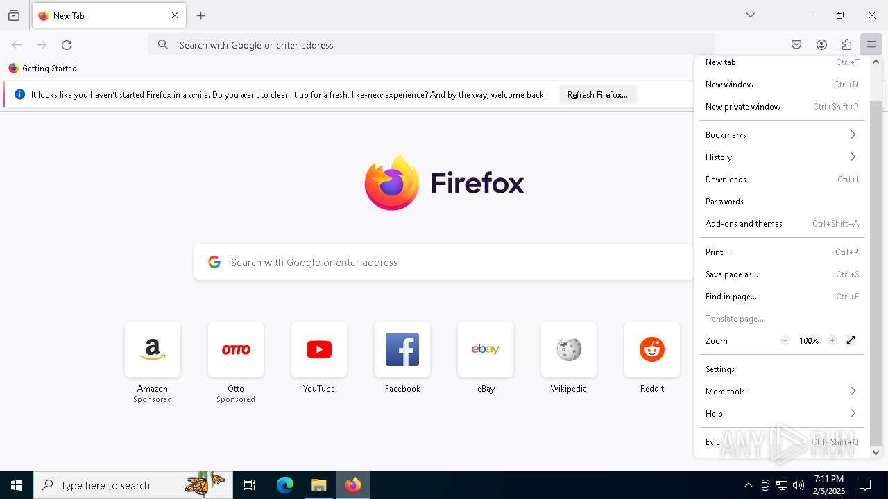Launch Microsoft Edge from taskbar
This screenshot has height=499, width=888.
pos(285,485)
